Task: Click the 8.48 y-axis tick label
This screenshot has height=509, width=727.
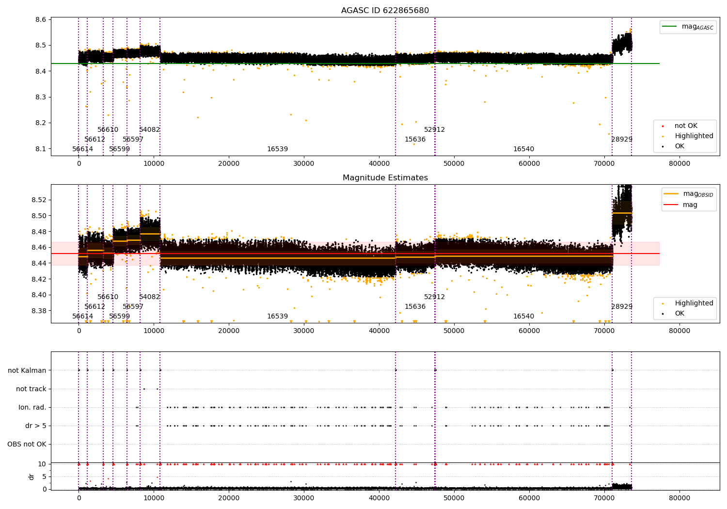Action: pyautogui.click(x=39, y=232)
